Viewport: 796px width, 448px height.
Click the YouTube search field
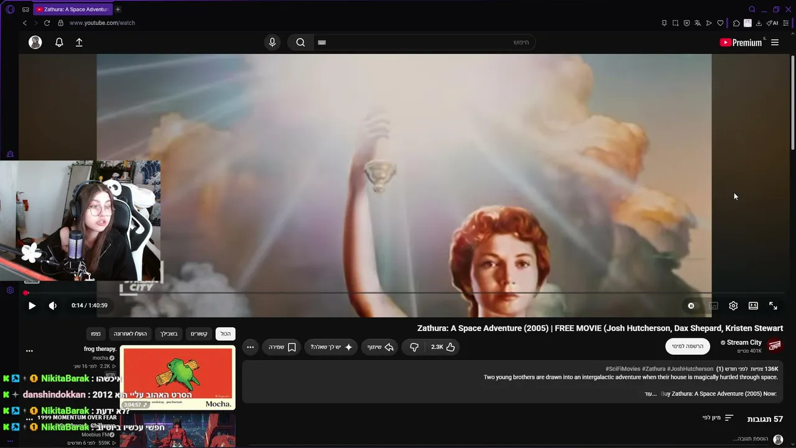point(424,42)
